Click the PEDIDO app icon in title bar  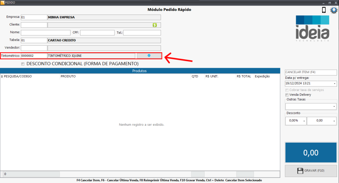click(2, 2)
